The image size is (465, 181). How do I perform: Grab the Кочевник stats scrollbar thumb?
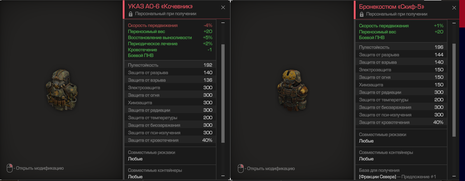(223, 94)
